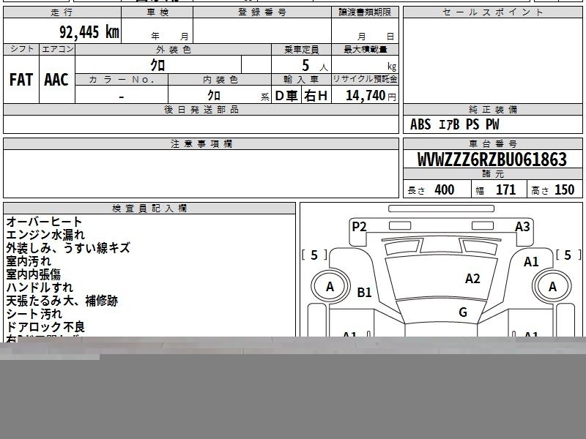
Task: Click the dash value under カラーNo.
Action: (122, 97)
